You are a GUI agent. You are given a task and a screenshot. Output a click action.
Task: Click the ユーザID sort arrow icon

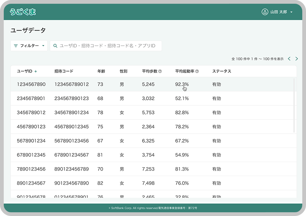pyautogui.click(x=36, y=71)
